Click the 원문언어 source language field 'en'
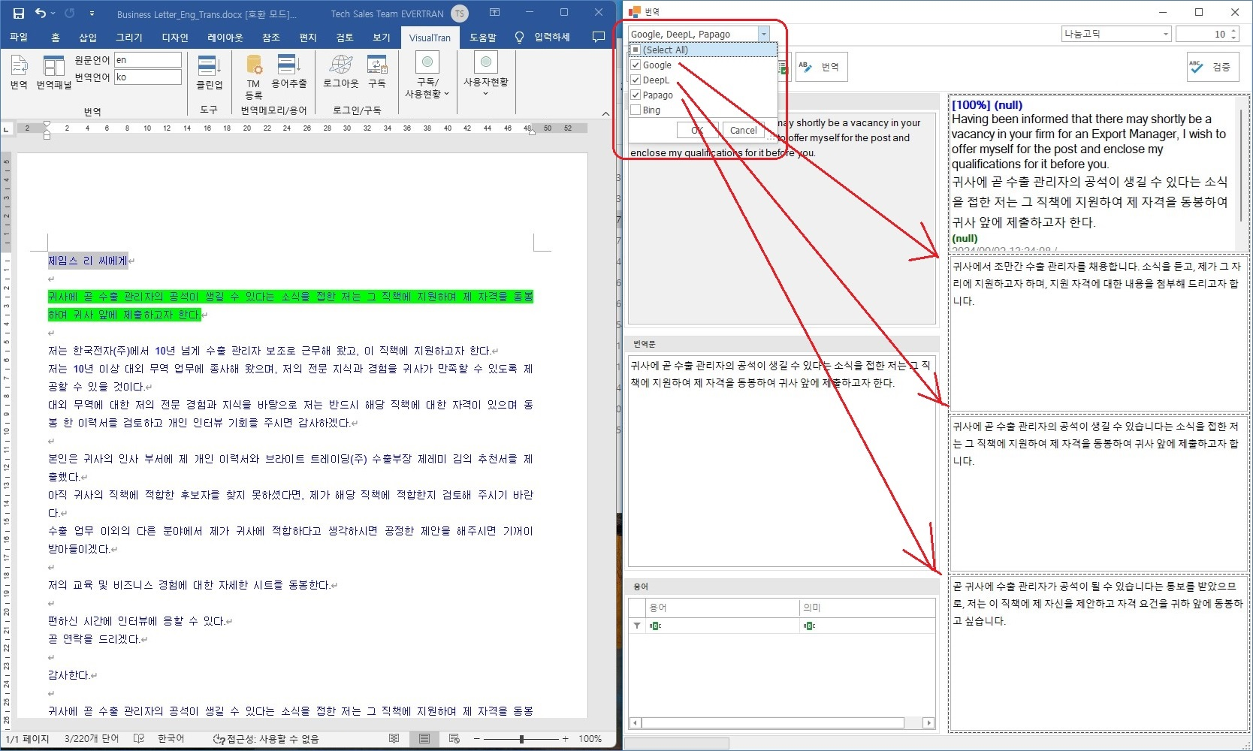The height and width of the screenshot is (751, 1253). [x=148, y=60]
